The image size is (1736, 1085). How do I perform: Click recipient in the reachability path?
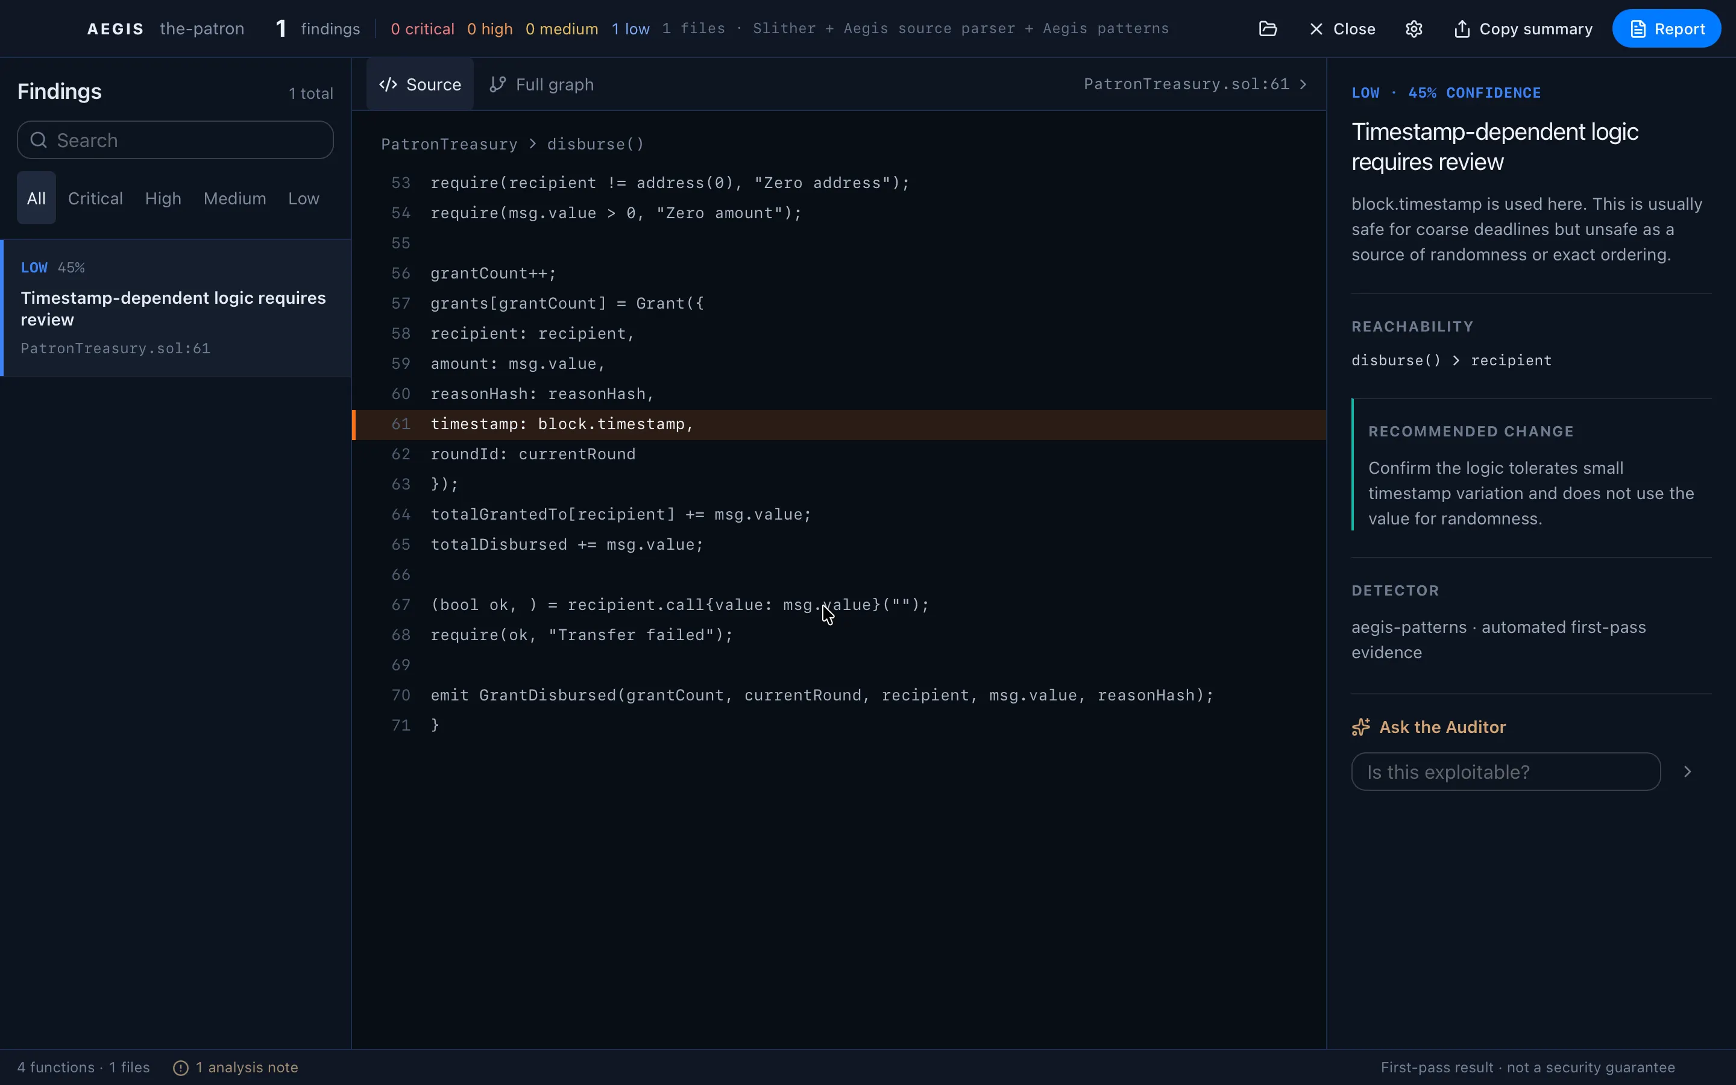[x=1512, y=360]
